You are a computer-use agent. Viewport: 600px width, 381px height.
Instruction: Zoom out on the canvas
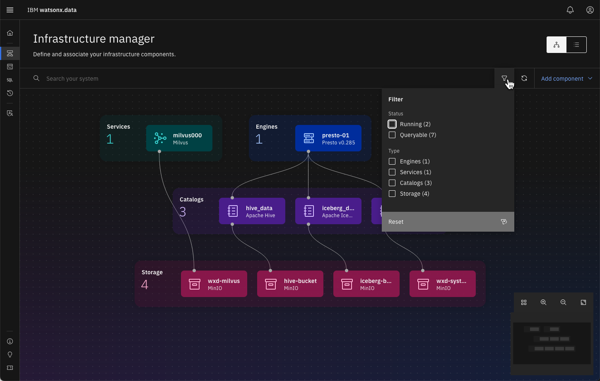[564, 302]
